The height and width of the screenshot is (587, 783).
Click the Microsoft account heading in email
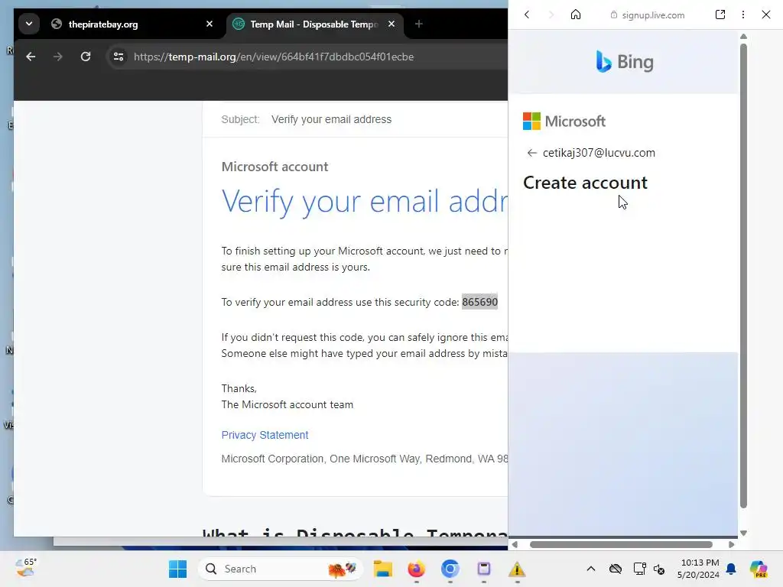(275, 167)
